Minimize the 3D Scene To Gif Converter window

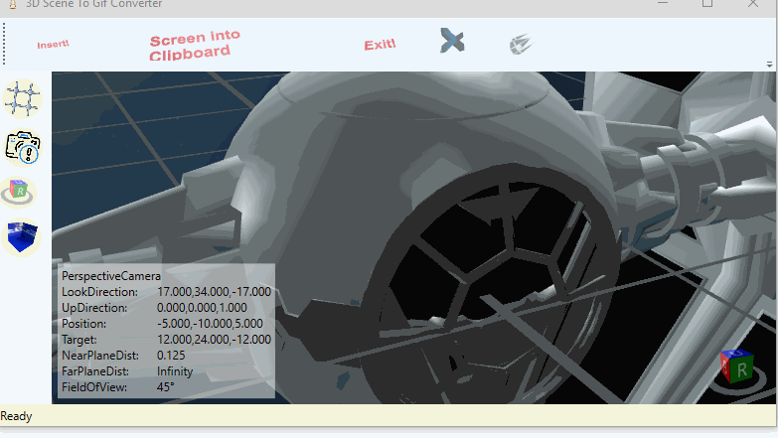click(x=663, y=3)
